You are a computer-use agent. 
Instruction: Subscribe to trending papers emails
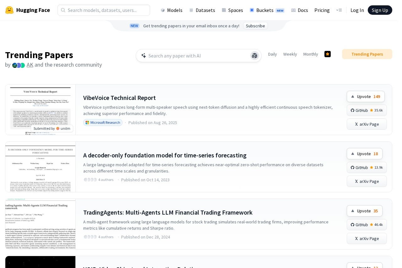coord(255,26)
